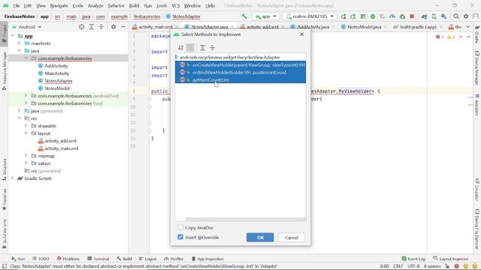This screenshot has height=270, width=481.
Task: Click the sort alphabetically icon in dialog
Action: [180, 47]
